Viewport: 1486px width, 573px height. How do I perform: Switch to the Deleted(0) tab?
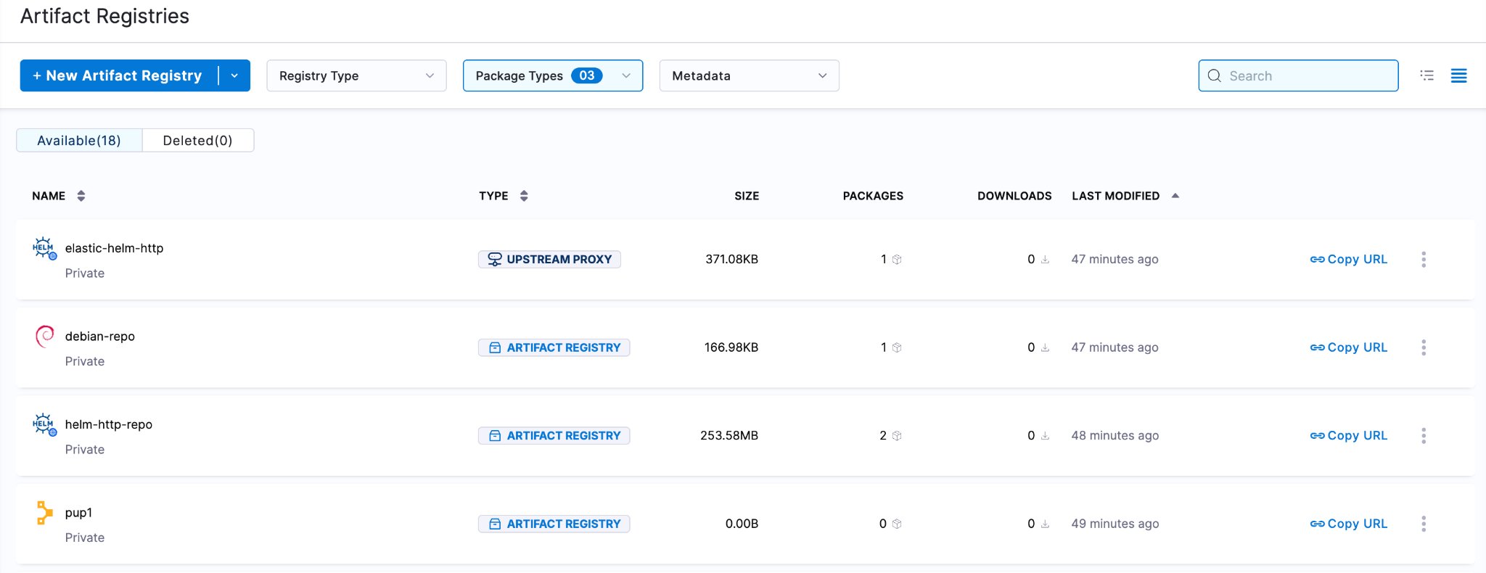point(198,141)
